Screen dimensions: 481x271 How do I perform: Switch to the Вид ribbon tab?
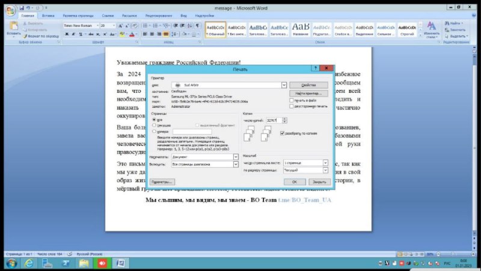click(x=183, y=16)
